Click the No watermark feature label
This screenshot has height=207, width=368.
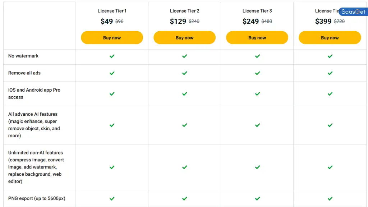(x=23, y=56)
